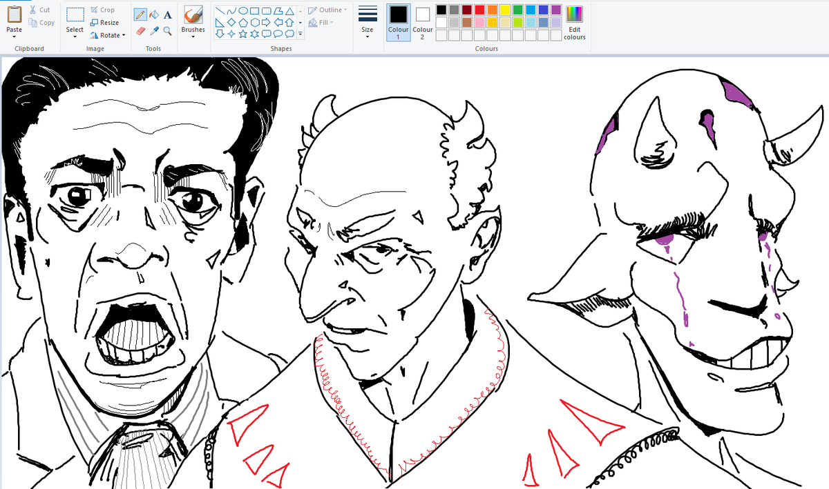829x489 pixels.
Task: Pick the turquoise blue colour swatch
Action: (531, 10)
